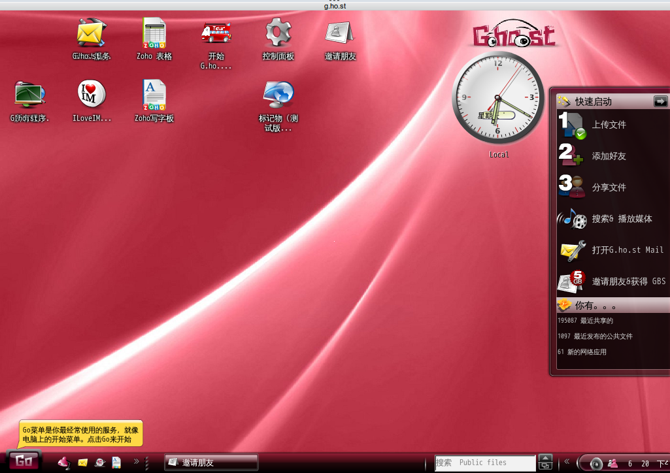Screen dimensions: 670x473
Task: Click the 快速启动 wand icon
Action: [x=563, y=101]
